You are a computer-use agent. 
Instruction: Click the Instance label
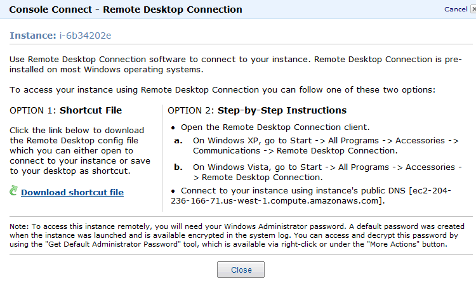point(33,36)
